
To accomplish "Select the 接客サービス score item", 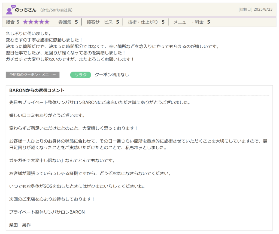I will click(103, 22).
